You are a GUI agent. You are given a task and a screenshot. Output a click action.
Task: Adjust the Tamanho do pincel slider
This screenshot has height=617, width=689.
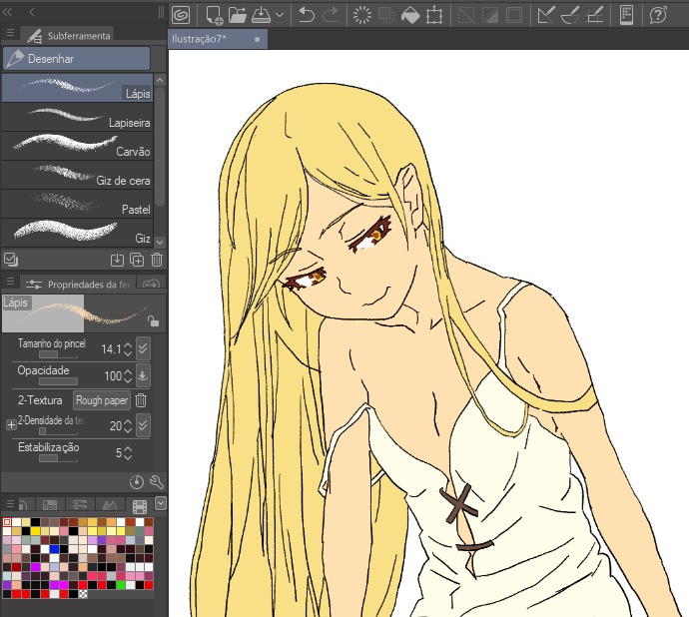pyautogui.click(x=58, y=354)
